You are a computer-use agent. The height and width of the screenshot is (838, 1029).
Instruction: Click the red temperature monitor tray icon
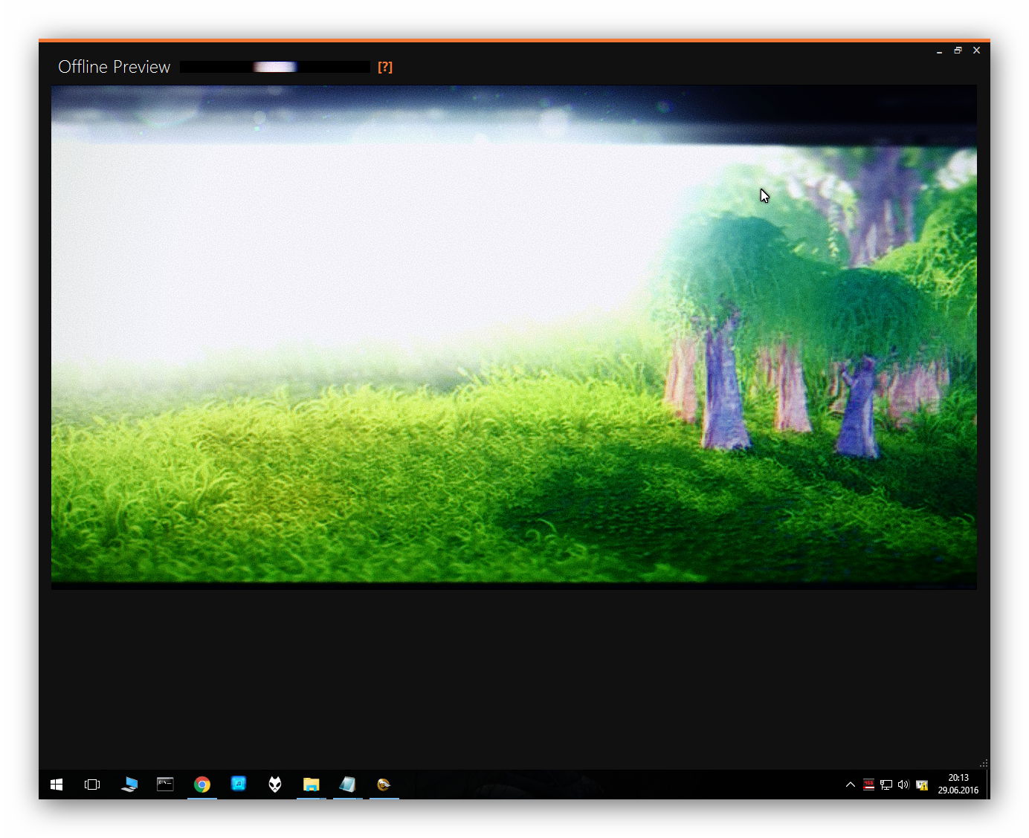pyautogui.click(x=868, y=785)
